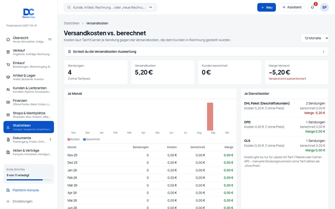Click the Verkauf sidebar icon
The image size is (335, 209).
coord(8,52)
